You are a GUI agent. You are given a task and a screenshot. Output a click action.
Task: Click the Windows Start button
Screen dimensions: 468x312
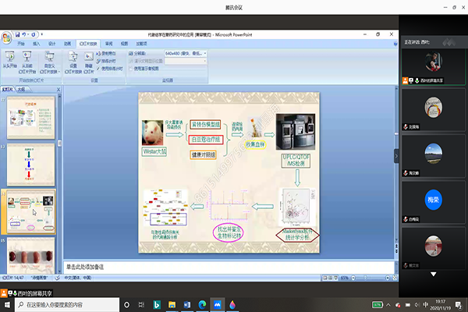coord(7,303)
